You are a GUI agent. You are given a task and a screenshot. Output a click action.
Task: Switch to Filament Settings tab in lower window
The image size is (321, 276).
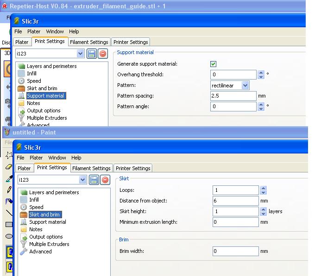[91, 168]
